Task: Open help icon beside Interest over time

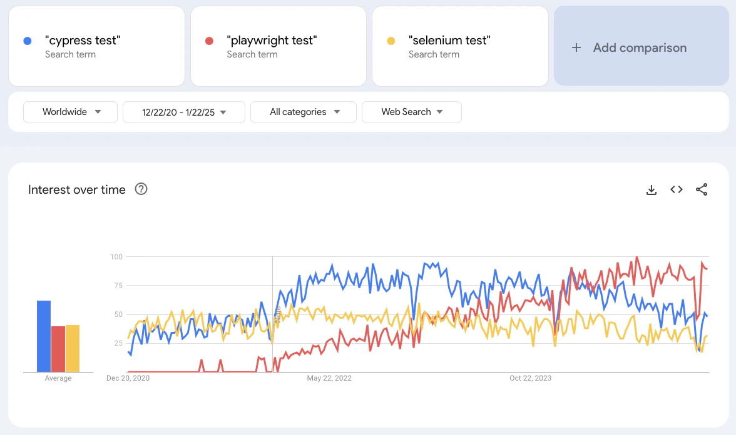Action: coord(141,189)
